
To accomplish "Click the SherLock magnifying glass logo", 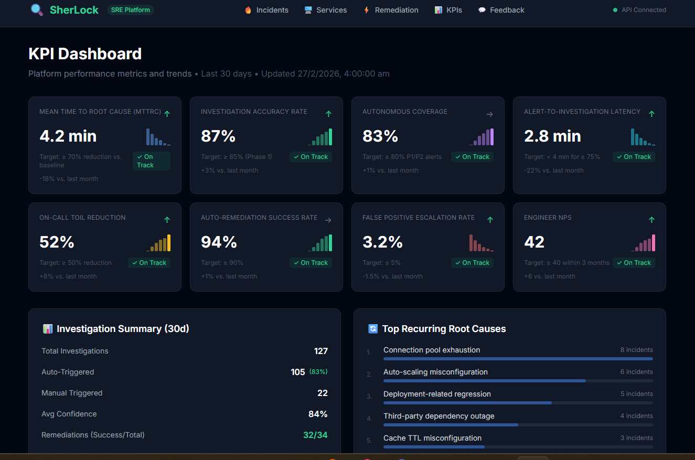I will point(37,9).
